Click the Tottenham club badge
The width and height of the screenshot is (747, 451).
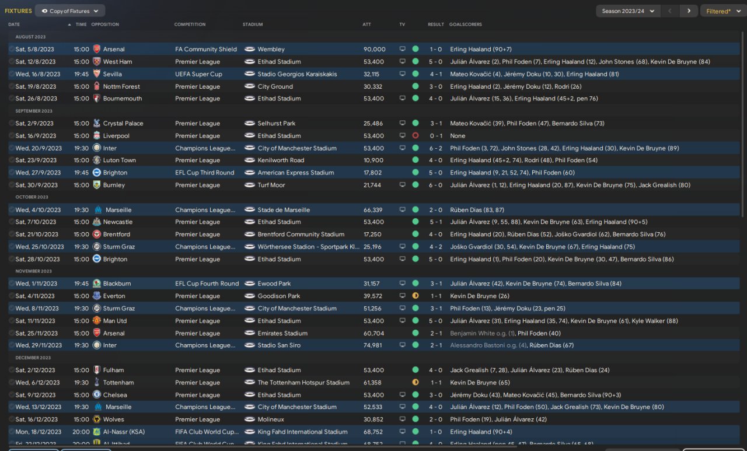point(96,383)
